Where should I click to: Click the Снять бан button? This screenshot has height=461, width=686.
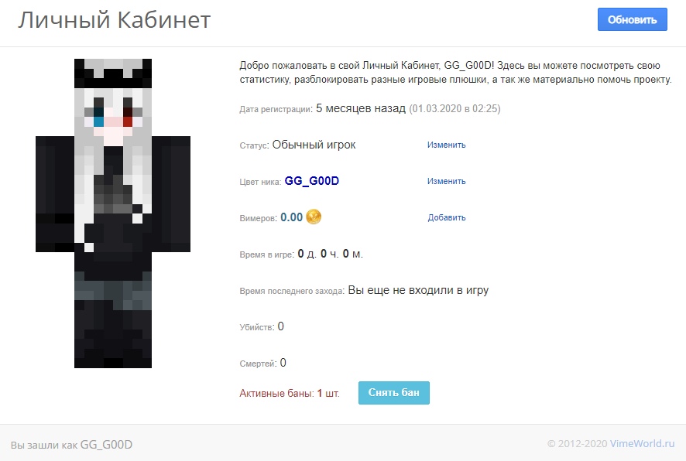[394, 392]
